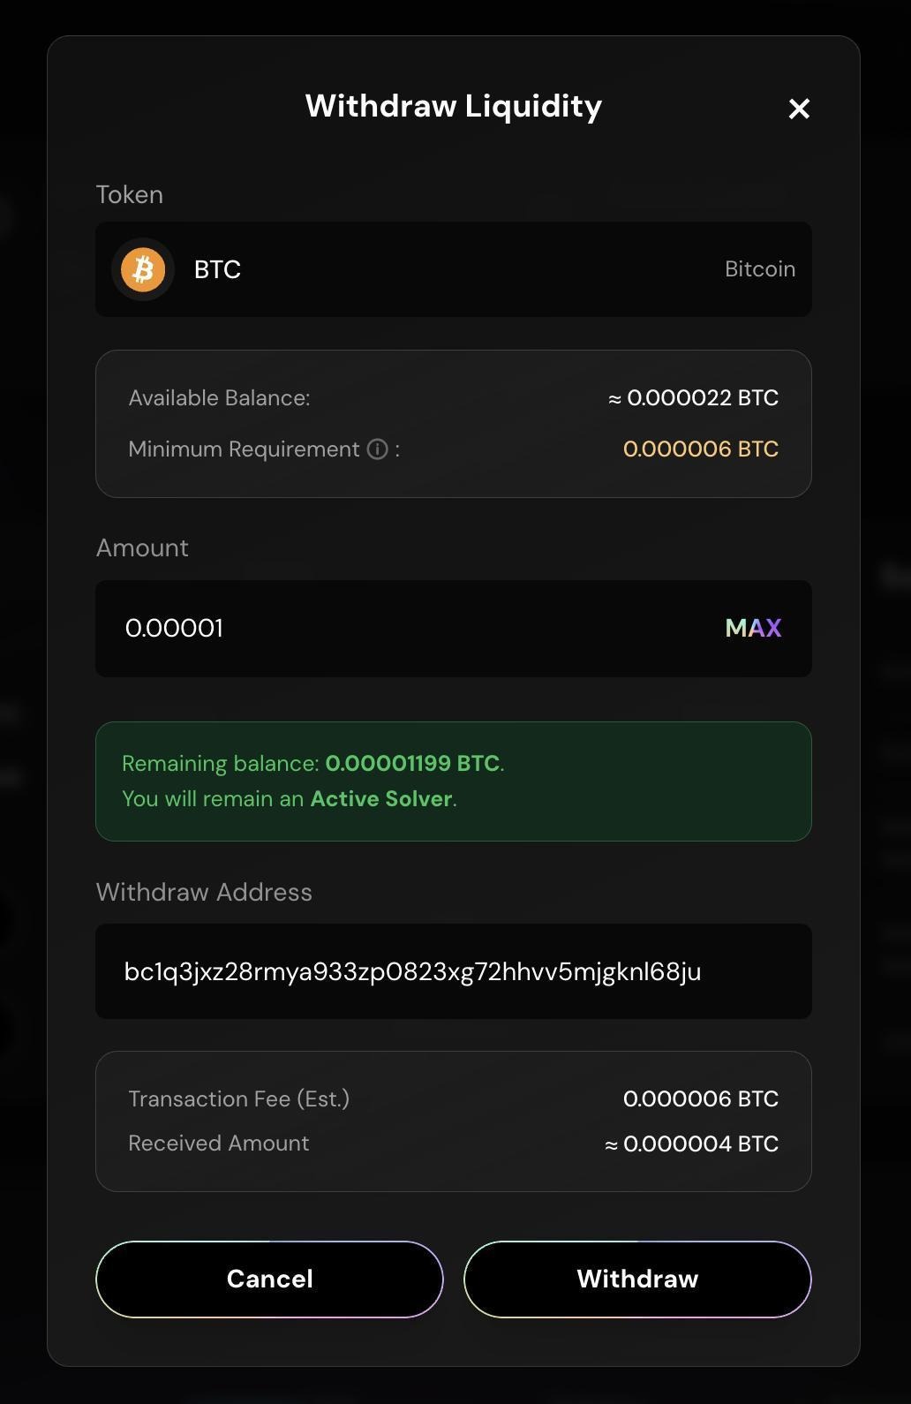Viewport: 911px width, 1404px height.
Task: Confirm with the Withdraw button
Action: click(637, 1279)
